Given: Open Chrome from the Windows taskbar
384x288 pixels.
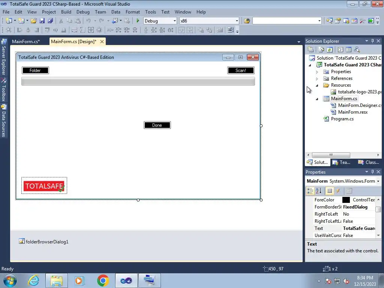Looking at the screenshot, I should click(x=103, y=280).
